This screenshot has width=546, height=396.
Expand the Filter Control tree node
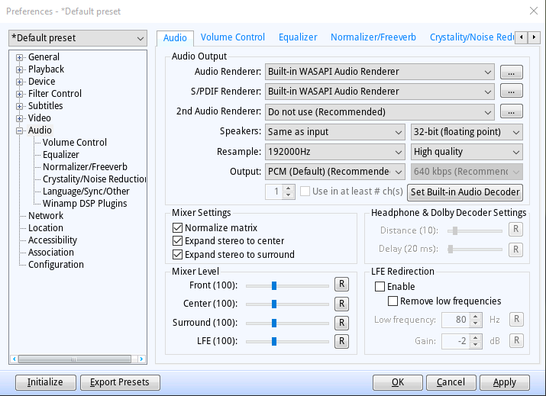pos(20,94)
